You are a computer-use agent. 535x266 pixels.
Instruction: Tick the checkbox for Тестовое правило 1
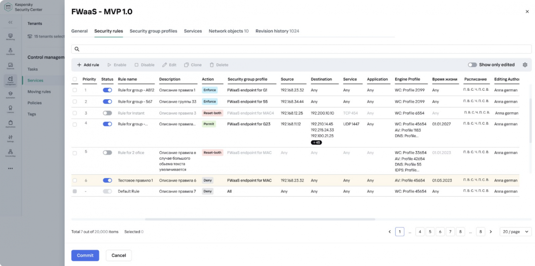tap(75, 180)
